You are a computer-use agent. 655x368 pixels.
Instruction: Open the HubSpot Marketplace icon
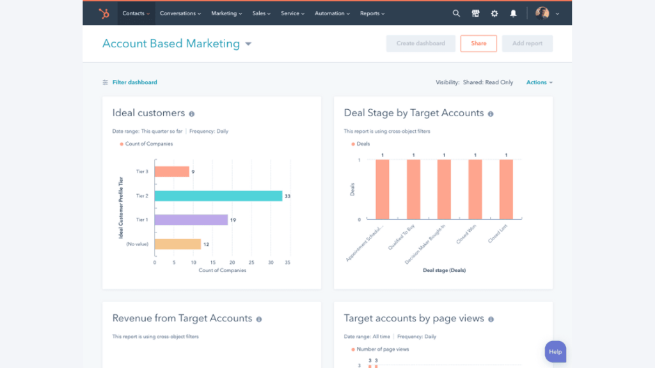[475, 13]
